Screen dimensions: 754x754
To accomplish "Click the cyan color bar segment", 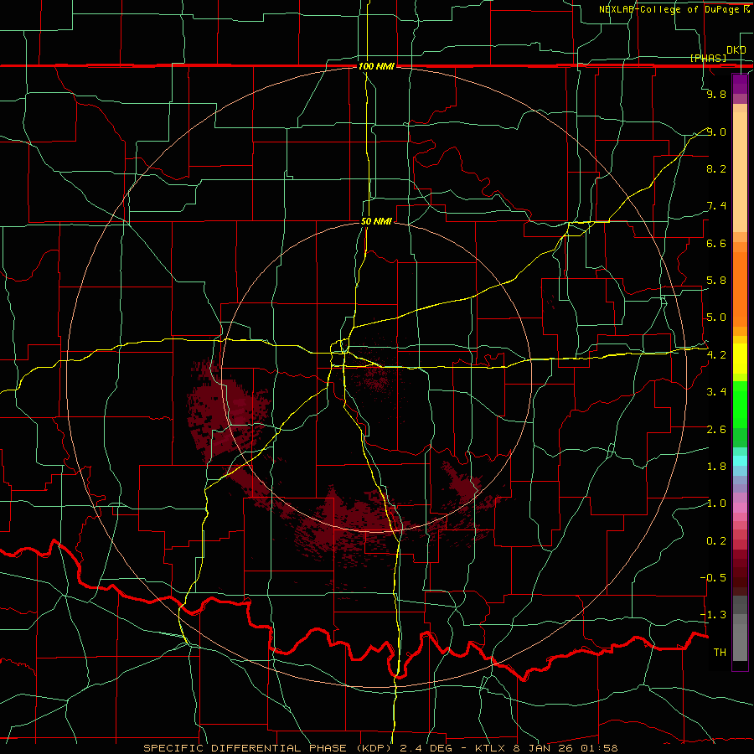I will click(x=740, y=461).
